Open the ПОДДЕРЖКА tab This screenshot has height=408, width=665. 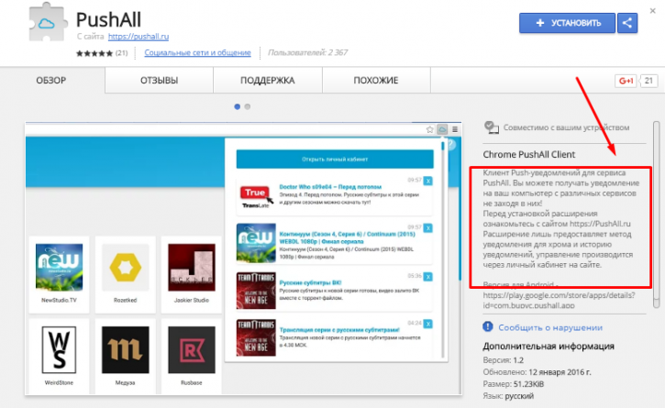(268, 80)
